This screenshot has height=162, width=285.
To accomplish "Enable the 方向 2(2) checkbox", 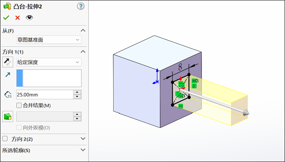I will tap(5, 139).
